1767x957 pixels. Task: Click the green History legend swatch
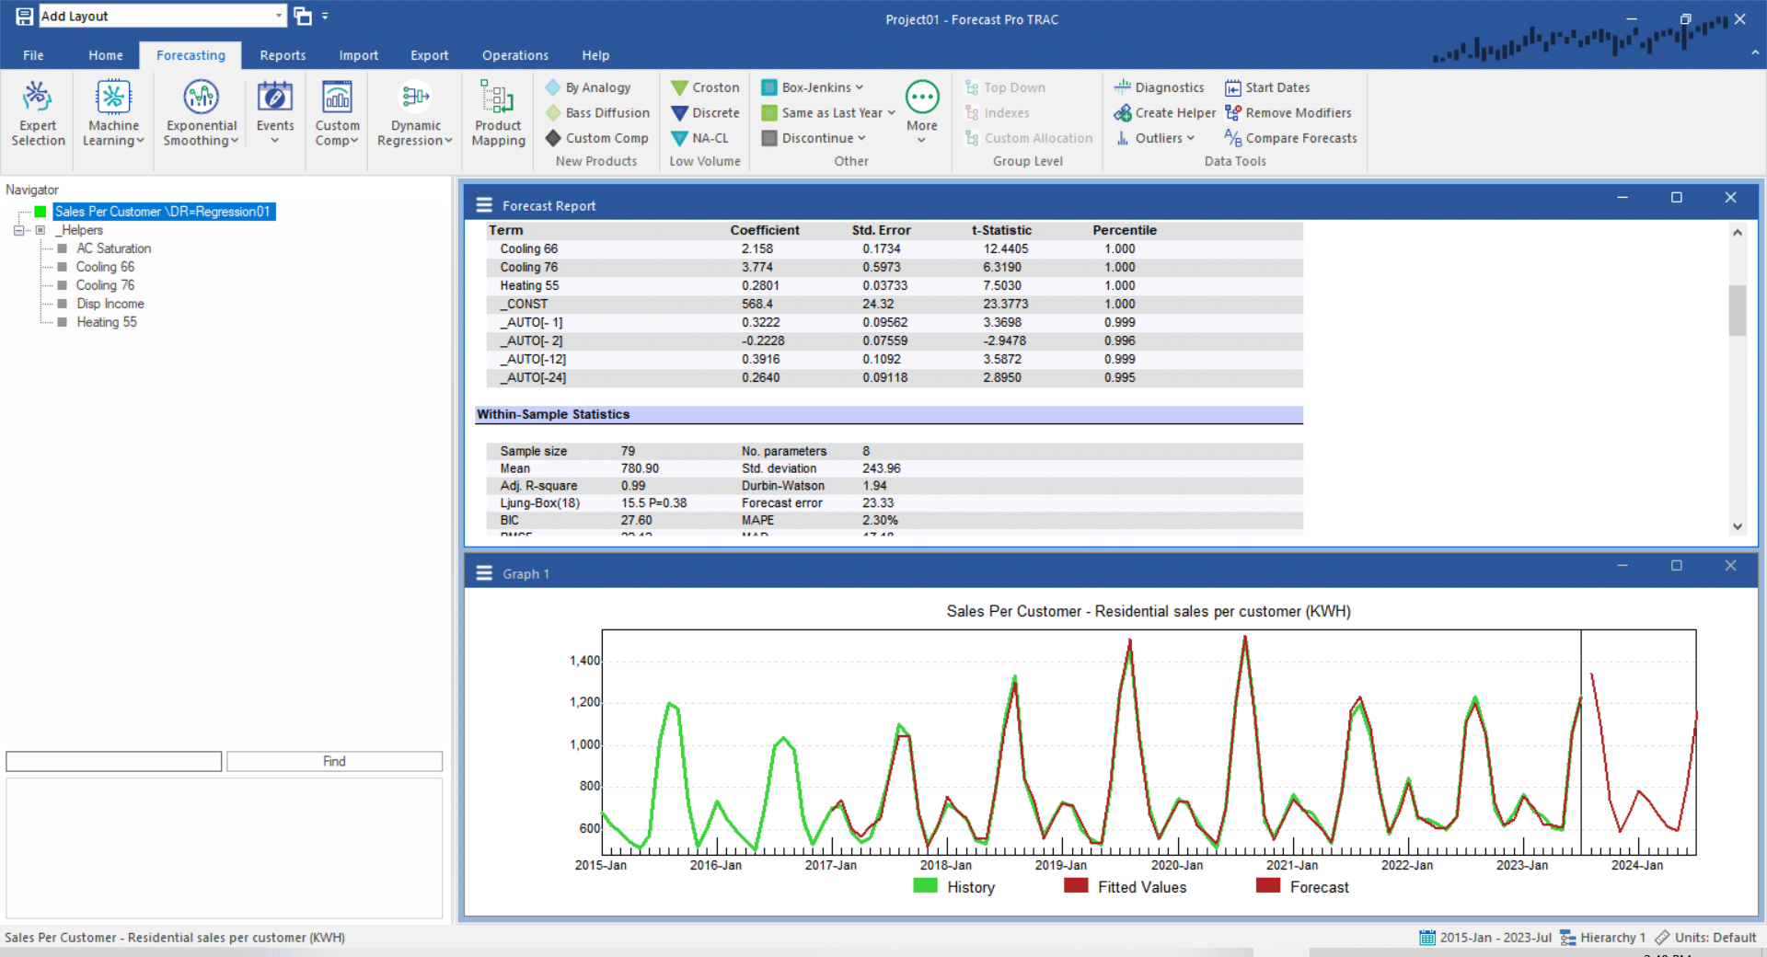tap(925, 886)
